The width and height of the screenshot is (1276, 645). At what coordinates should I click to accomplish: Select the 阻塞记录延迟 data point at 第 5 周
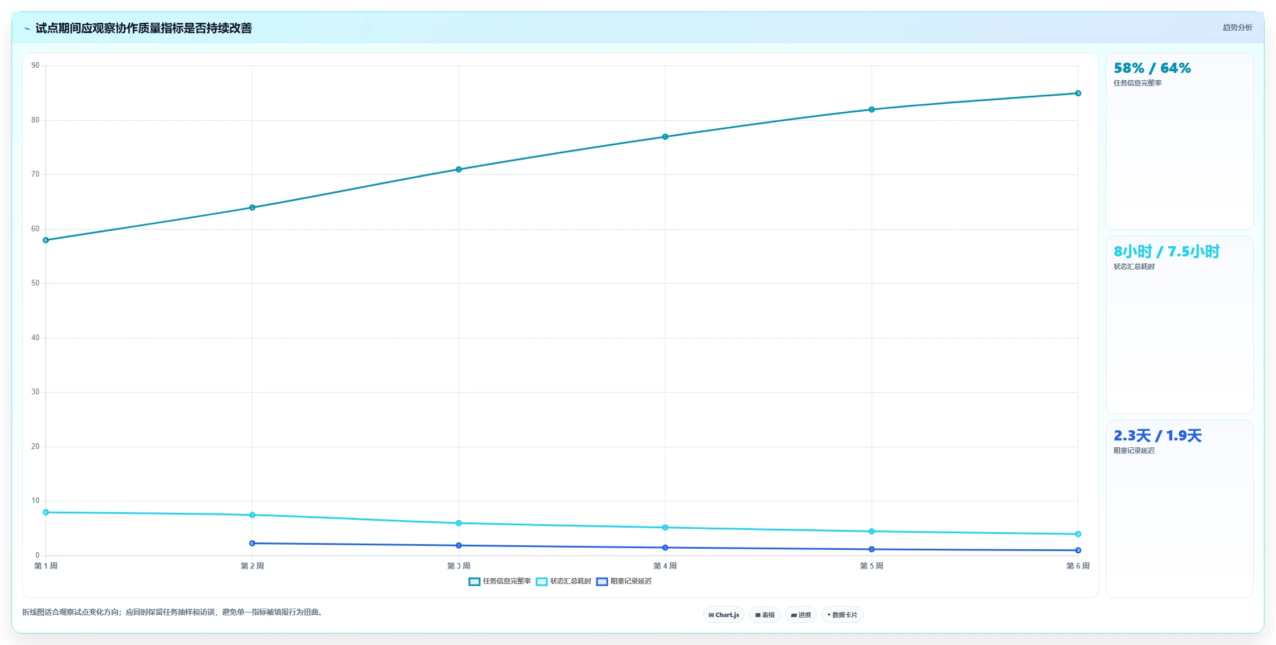[x=872, y=549]
